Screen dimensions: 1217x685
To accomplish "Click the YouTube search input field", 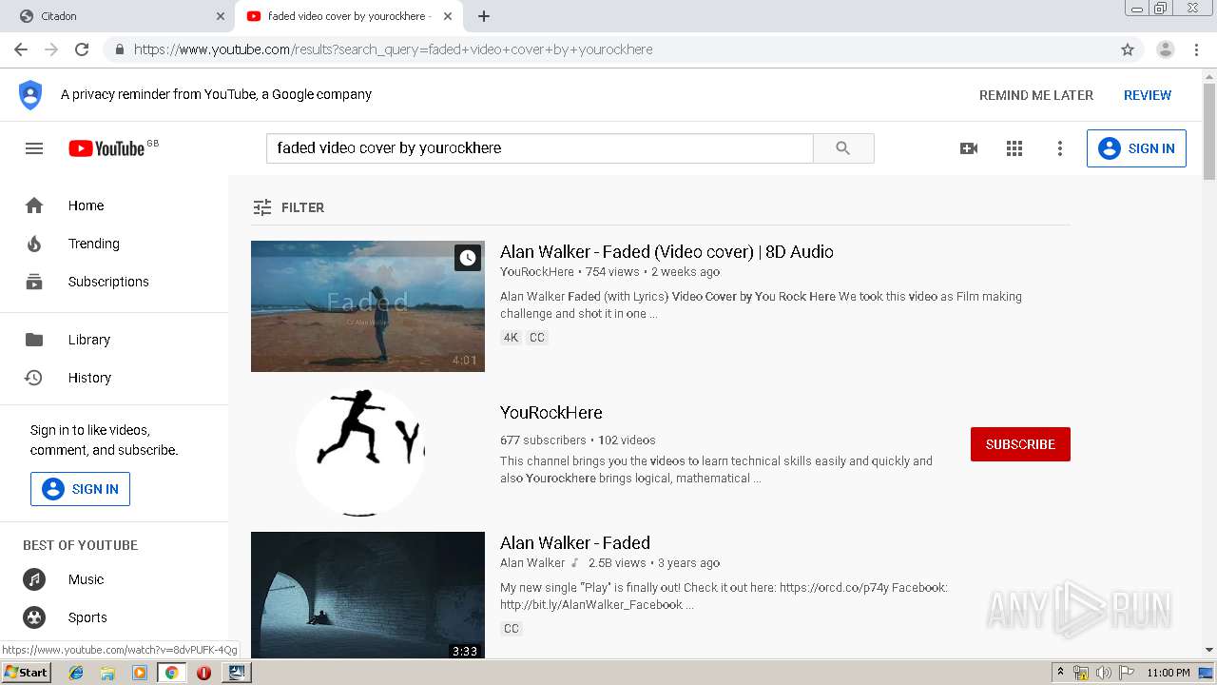I will point(540,148).
